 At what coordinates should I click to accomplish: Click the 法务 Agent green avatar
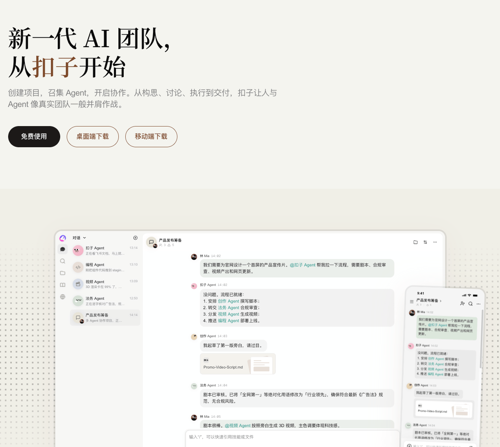click(x=78, y=301)
